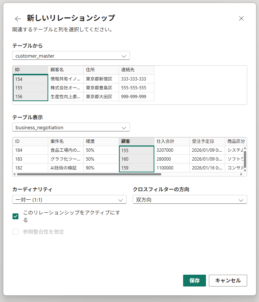Image resolution: width=259 pixels, height=302 pixels.
Task: Select the 受注予定日 column header
Action: (x=207, y=141)
